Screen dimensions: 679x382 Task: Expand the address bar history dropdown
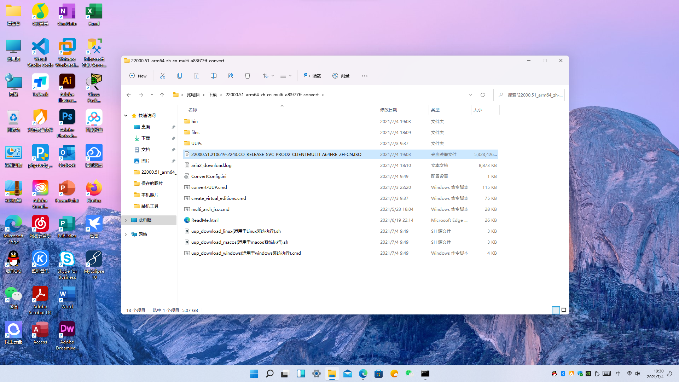(471, 95)
